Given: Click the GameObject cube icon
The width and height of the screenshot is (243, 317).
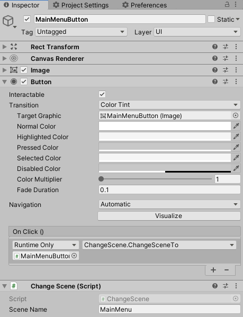Looking at the screenshot, I should pos(8,21).
